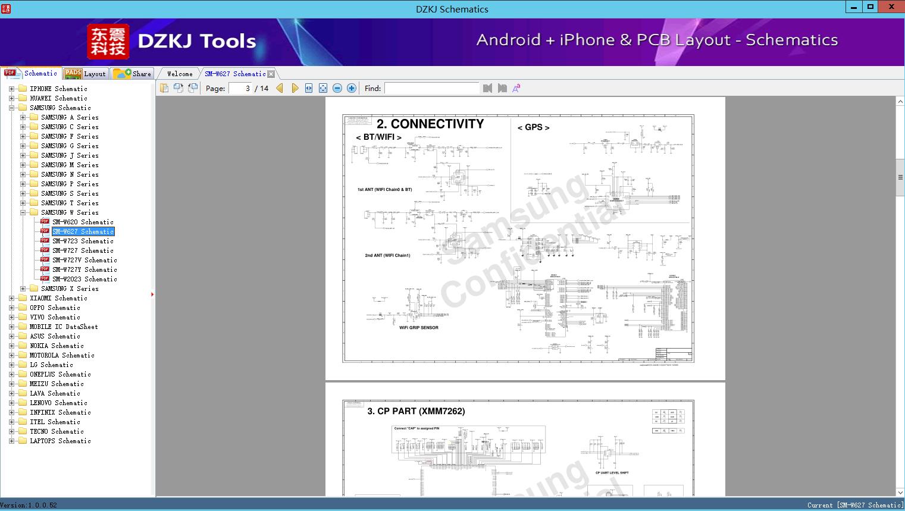Collapse the SAMSUNG Schematic folder
Screen dimensions: 905x511
pos(11,108)
